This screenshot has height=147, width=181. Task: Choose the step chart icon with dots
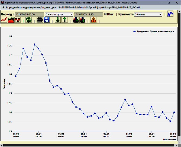[17, 20]
